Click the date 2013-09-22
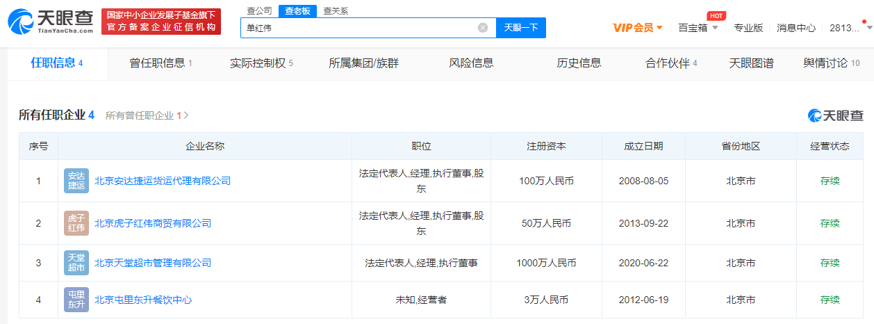This screenshot has width=874, height=324. [643, 223]
